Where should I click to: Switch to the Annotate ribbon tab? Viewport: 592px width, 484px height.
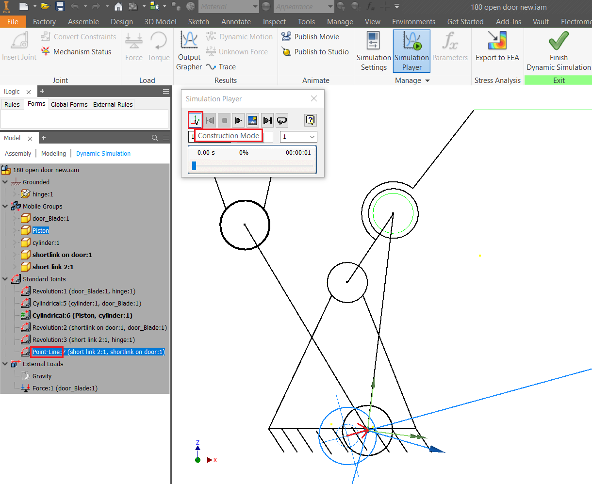[236, 21]
